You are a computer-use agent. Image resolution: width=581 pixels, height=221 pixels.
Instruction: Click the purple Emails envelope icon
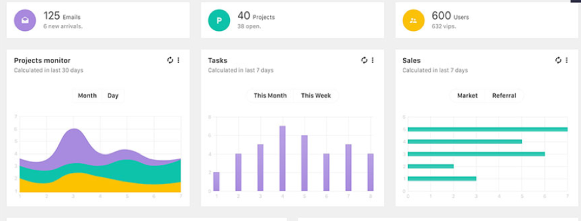pos(25,20)
